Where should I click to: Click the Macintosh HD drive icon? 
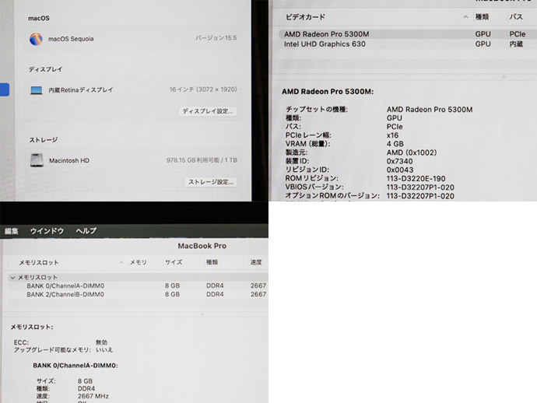(37, 160)
